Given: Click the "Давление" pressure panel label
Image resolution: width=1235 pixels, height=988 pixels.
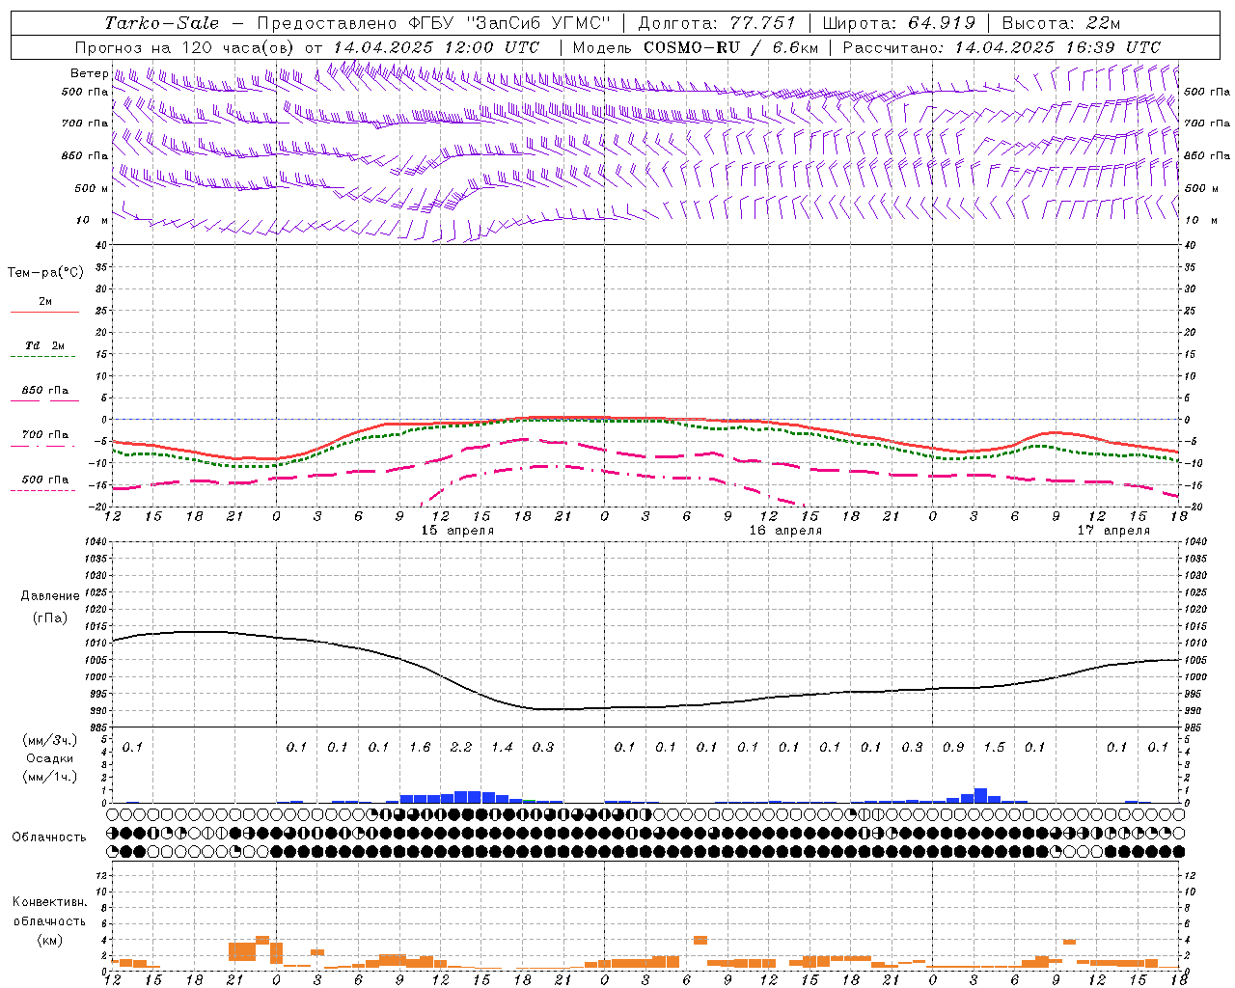Looking at the screenshot, I should 50,596.
